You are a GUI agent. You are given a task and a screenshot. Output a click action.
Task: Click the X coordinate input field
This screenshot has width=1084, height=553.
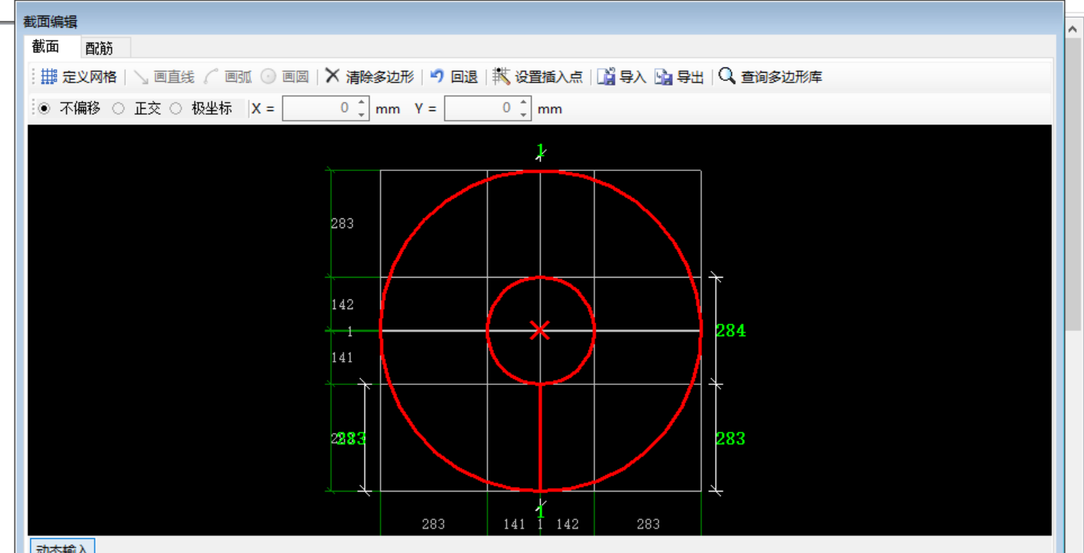[x=318, y=108]
